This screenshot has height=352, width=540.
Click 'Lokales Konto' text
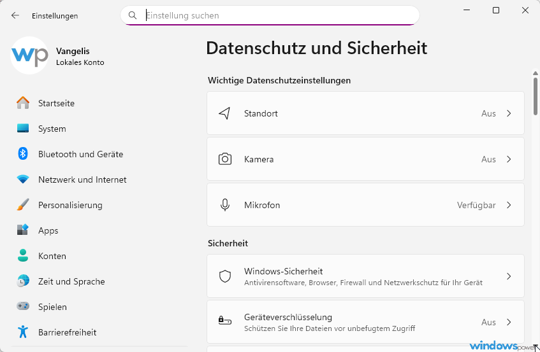point(80,62)
